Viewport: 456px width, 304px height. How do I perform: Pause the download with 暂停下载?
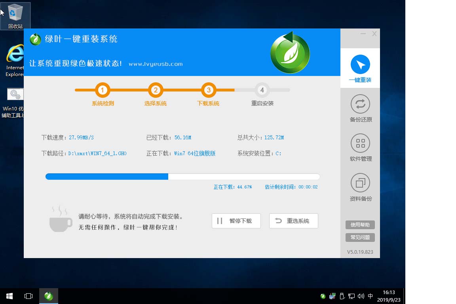pyautogui.click(x=236, y=221)
